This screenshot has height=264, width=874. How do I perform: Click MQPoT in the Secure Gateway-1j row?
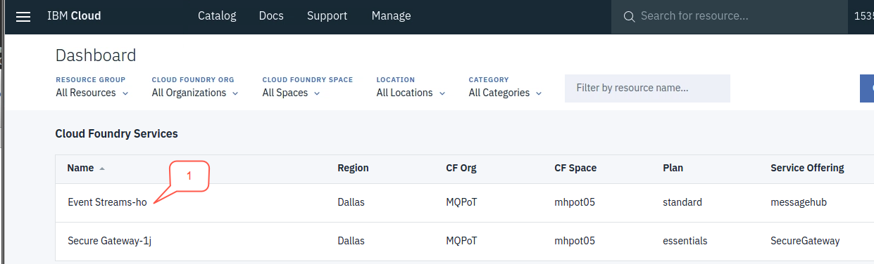[461, 241]
